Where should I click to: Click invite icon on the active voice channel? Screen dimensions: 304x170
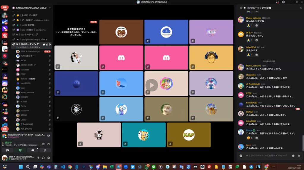[x=47, y=44]
